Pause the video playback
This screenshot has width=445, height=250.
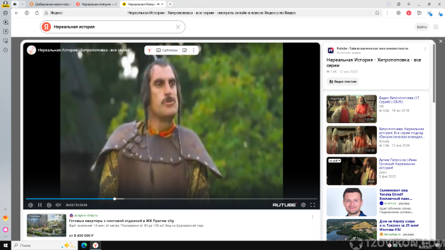click(x=39, y=205)
